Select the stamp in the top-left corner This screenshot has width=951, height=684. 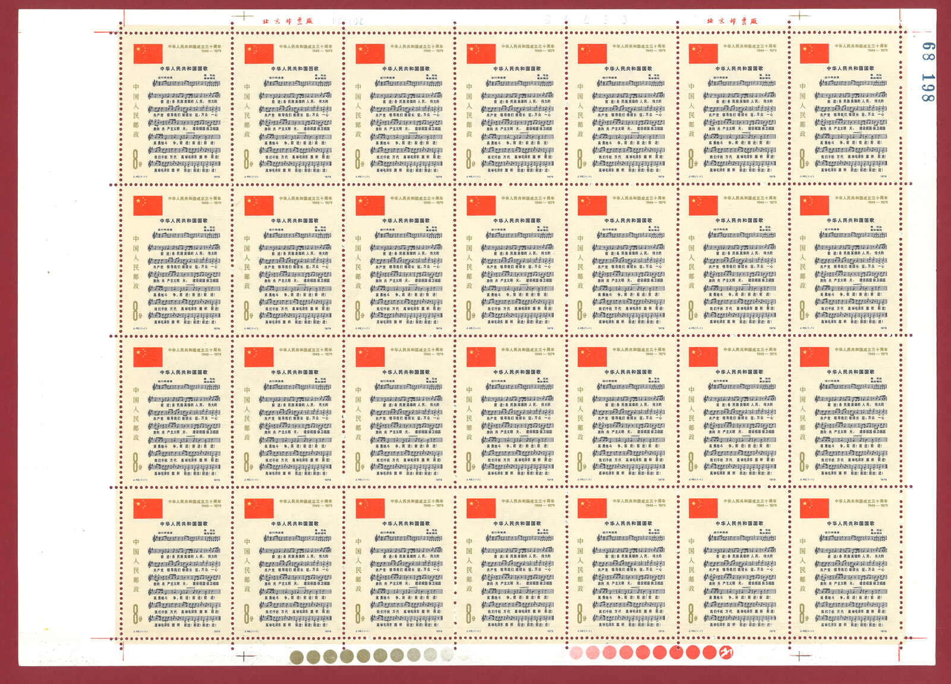(177, 109)
